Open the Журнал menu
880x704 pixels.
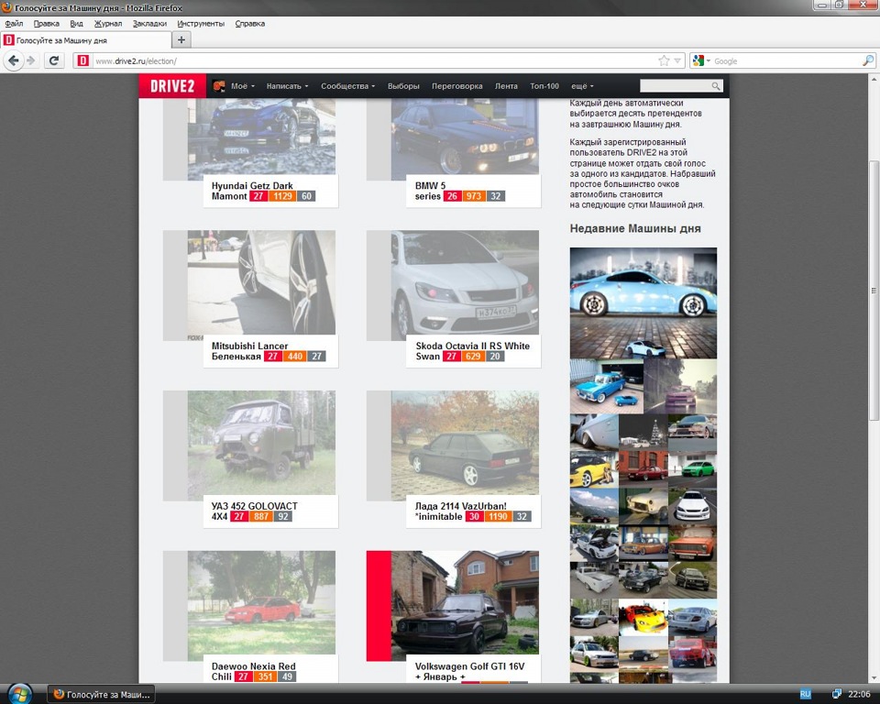click(108, 24)
